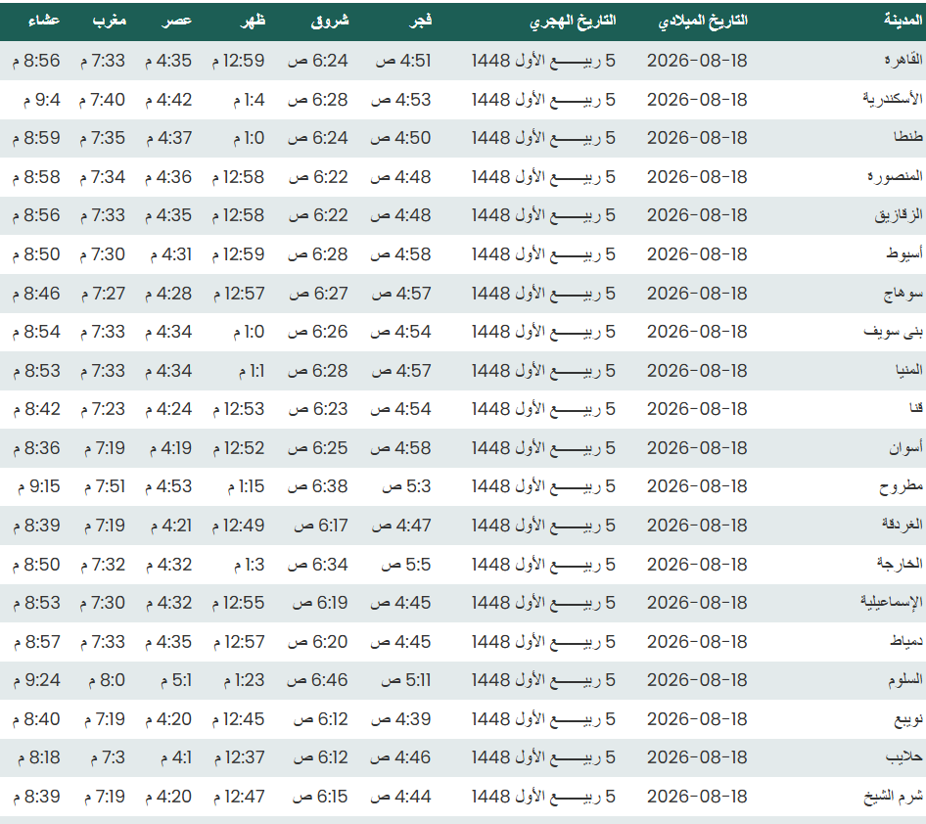Image resolution: width=926 pixels, height=824 pixels.
Task: Click the مغرب column header
Action: [110, 21]
